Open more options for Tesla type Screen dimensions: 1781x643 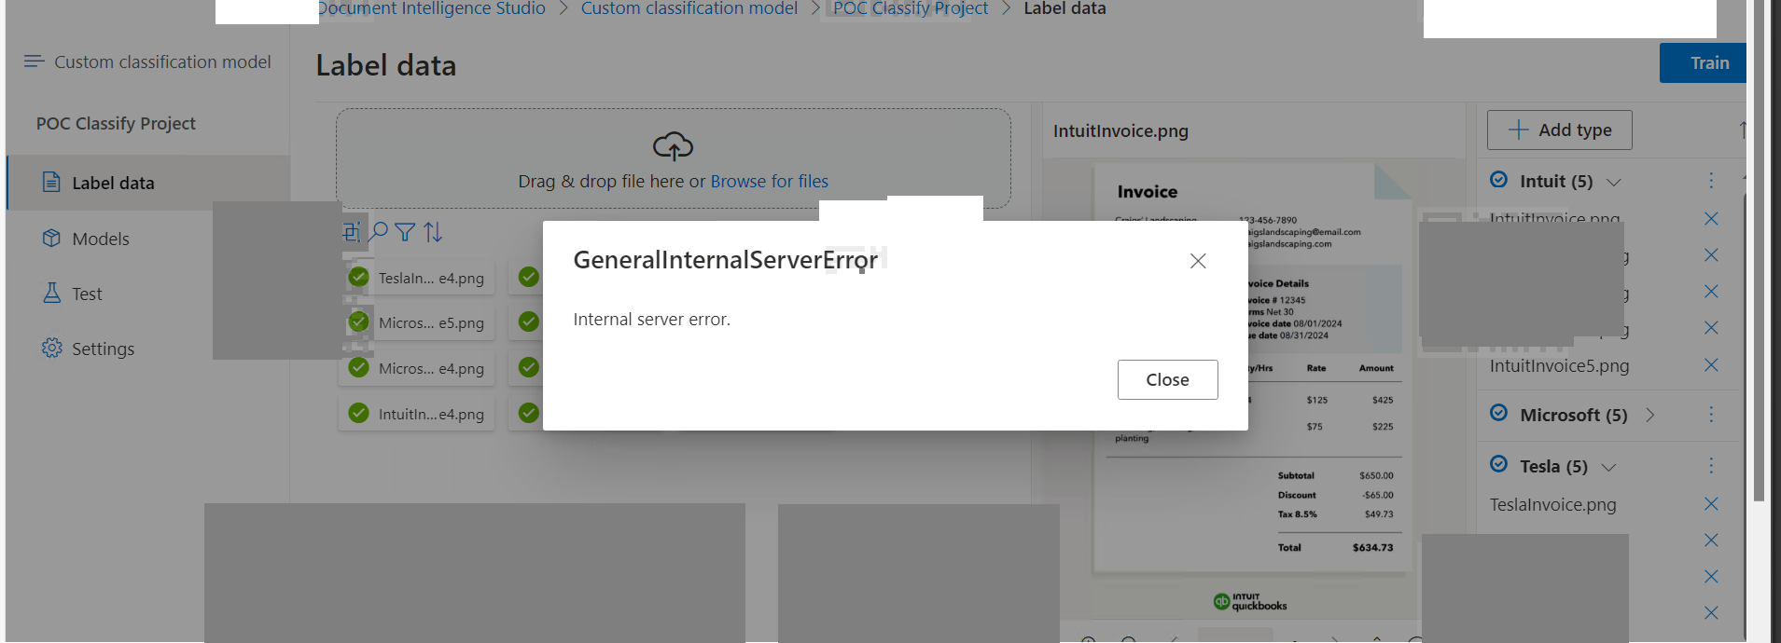pyautogui.click(x=1711, y=465)
